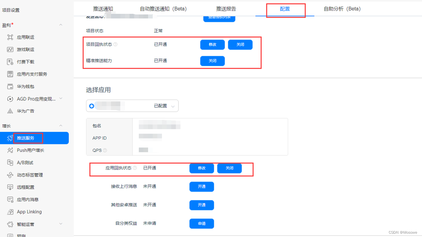This screenshot has width=422, height=237.
Task: Click the 华为广告 triangle icon
Action: (x=10, y=111)
